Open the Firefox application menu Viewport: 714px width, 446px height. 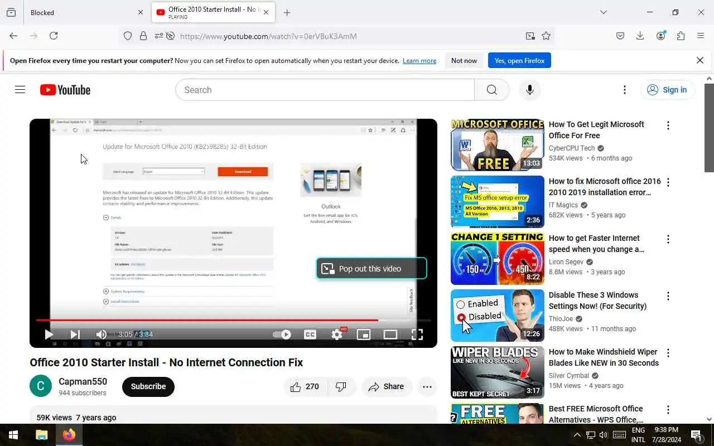pyautogui.click(x=701, y=36)
